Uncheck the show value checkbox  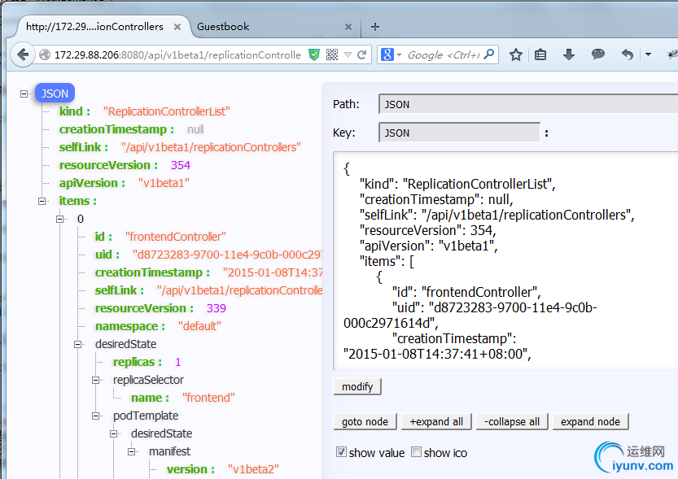click(341, 452)
